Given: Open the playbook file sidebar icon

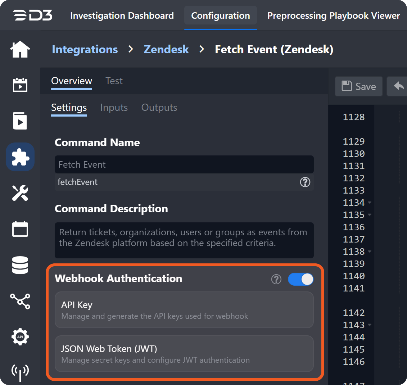Looking at the screenshot, I should coord(20,121).
